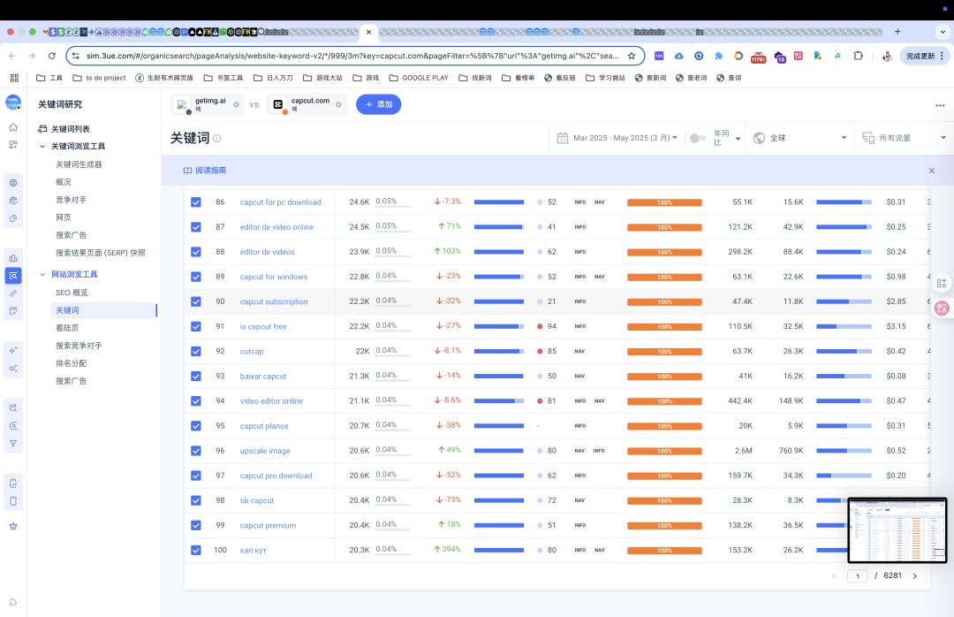Click the page minimap thumbnail
The width and height of the screenshot is (954, 617).
pyautogui.click(x=897, y=529)
